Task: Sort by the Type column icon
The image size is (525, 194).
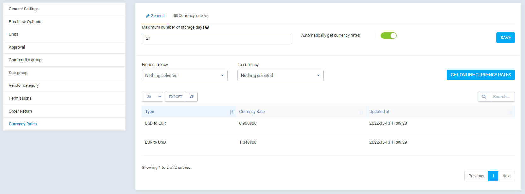Action: click(231, 112)
